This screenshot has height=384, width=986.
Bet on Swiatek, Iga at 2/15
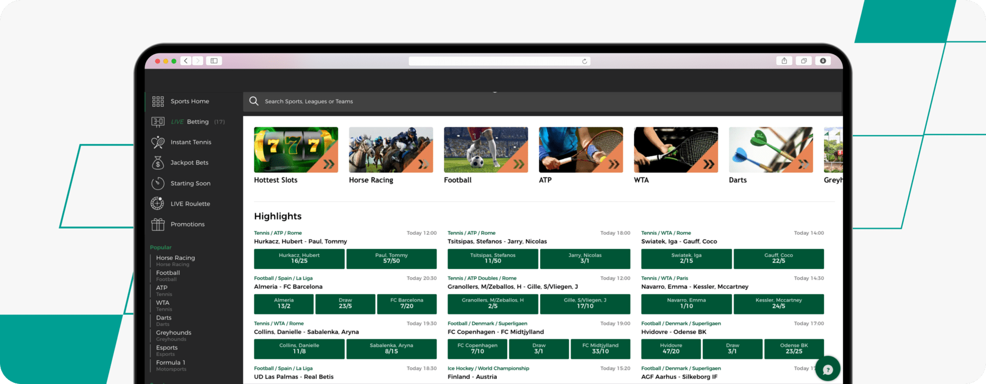(x=686, y=259)
